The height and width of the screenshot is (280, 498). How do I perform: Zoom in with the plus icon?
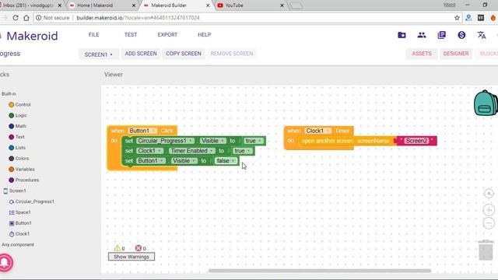click(489, 210)
